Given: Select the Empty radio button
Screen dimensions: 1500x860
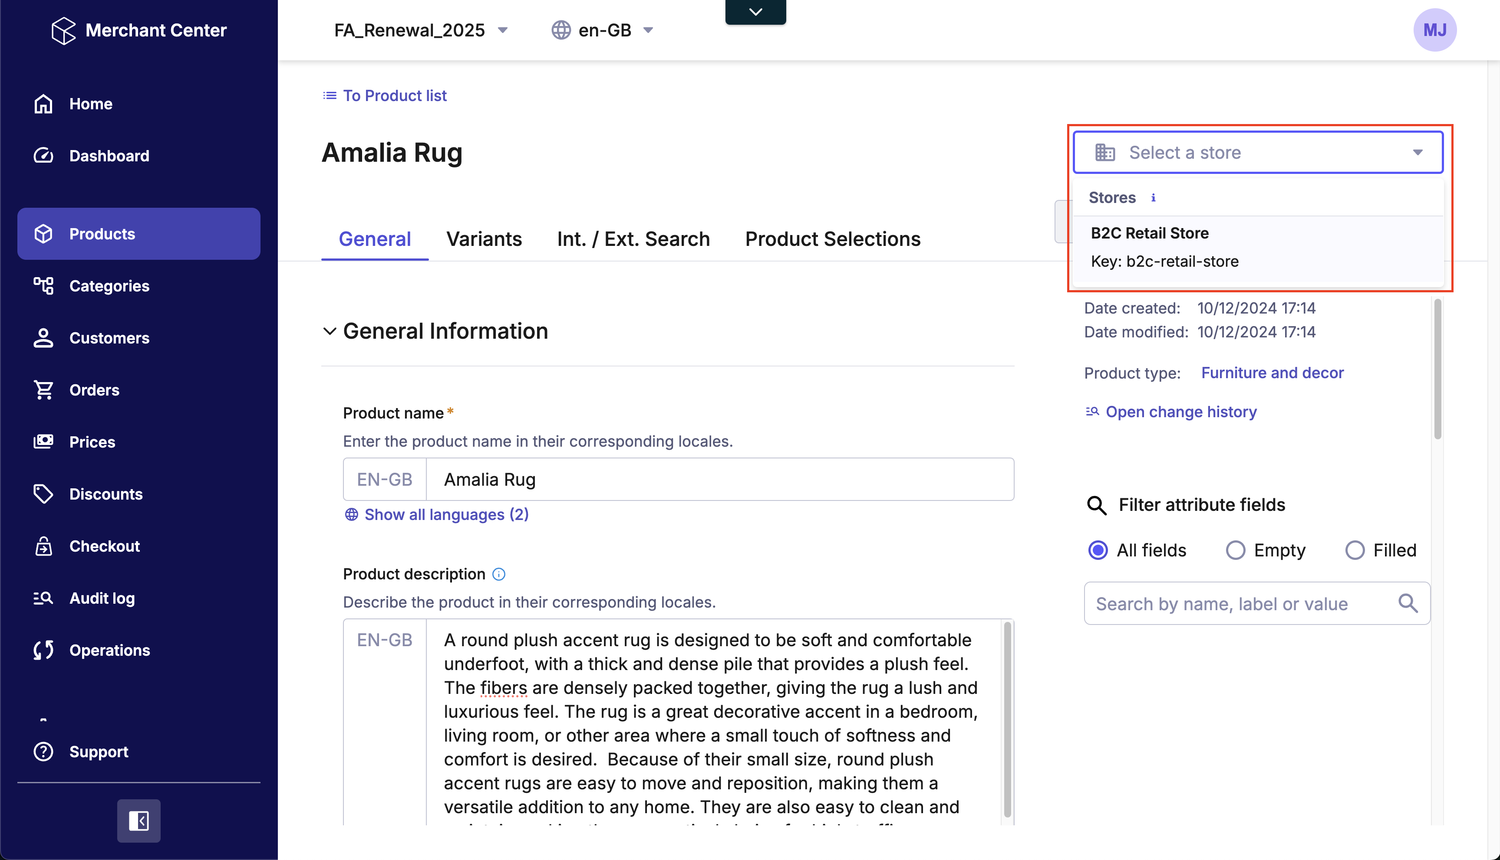Looking at the screenshot, I should [x=1235, y=550].
